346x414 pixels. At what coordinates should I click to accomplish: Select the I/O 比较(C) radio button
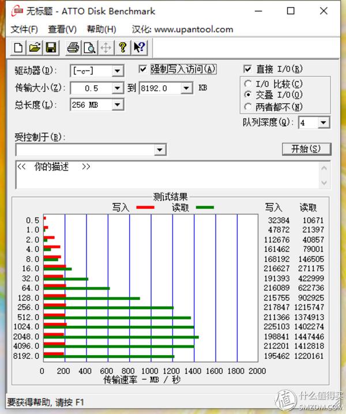pyautogui.click(x=248, y=84)
